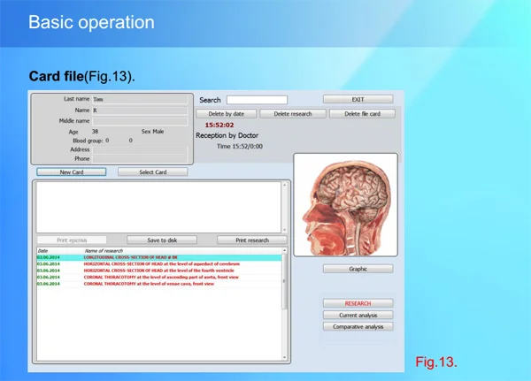Click the red 15:52:02 clock text

219,125
